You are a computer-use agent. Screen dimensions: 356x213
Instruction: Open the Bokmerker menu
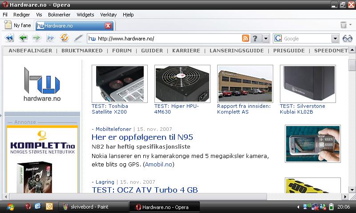(59, 15)
